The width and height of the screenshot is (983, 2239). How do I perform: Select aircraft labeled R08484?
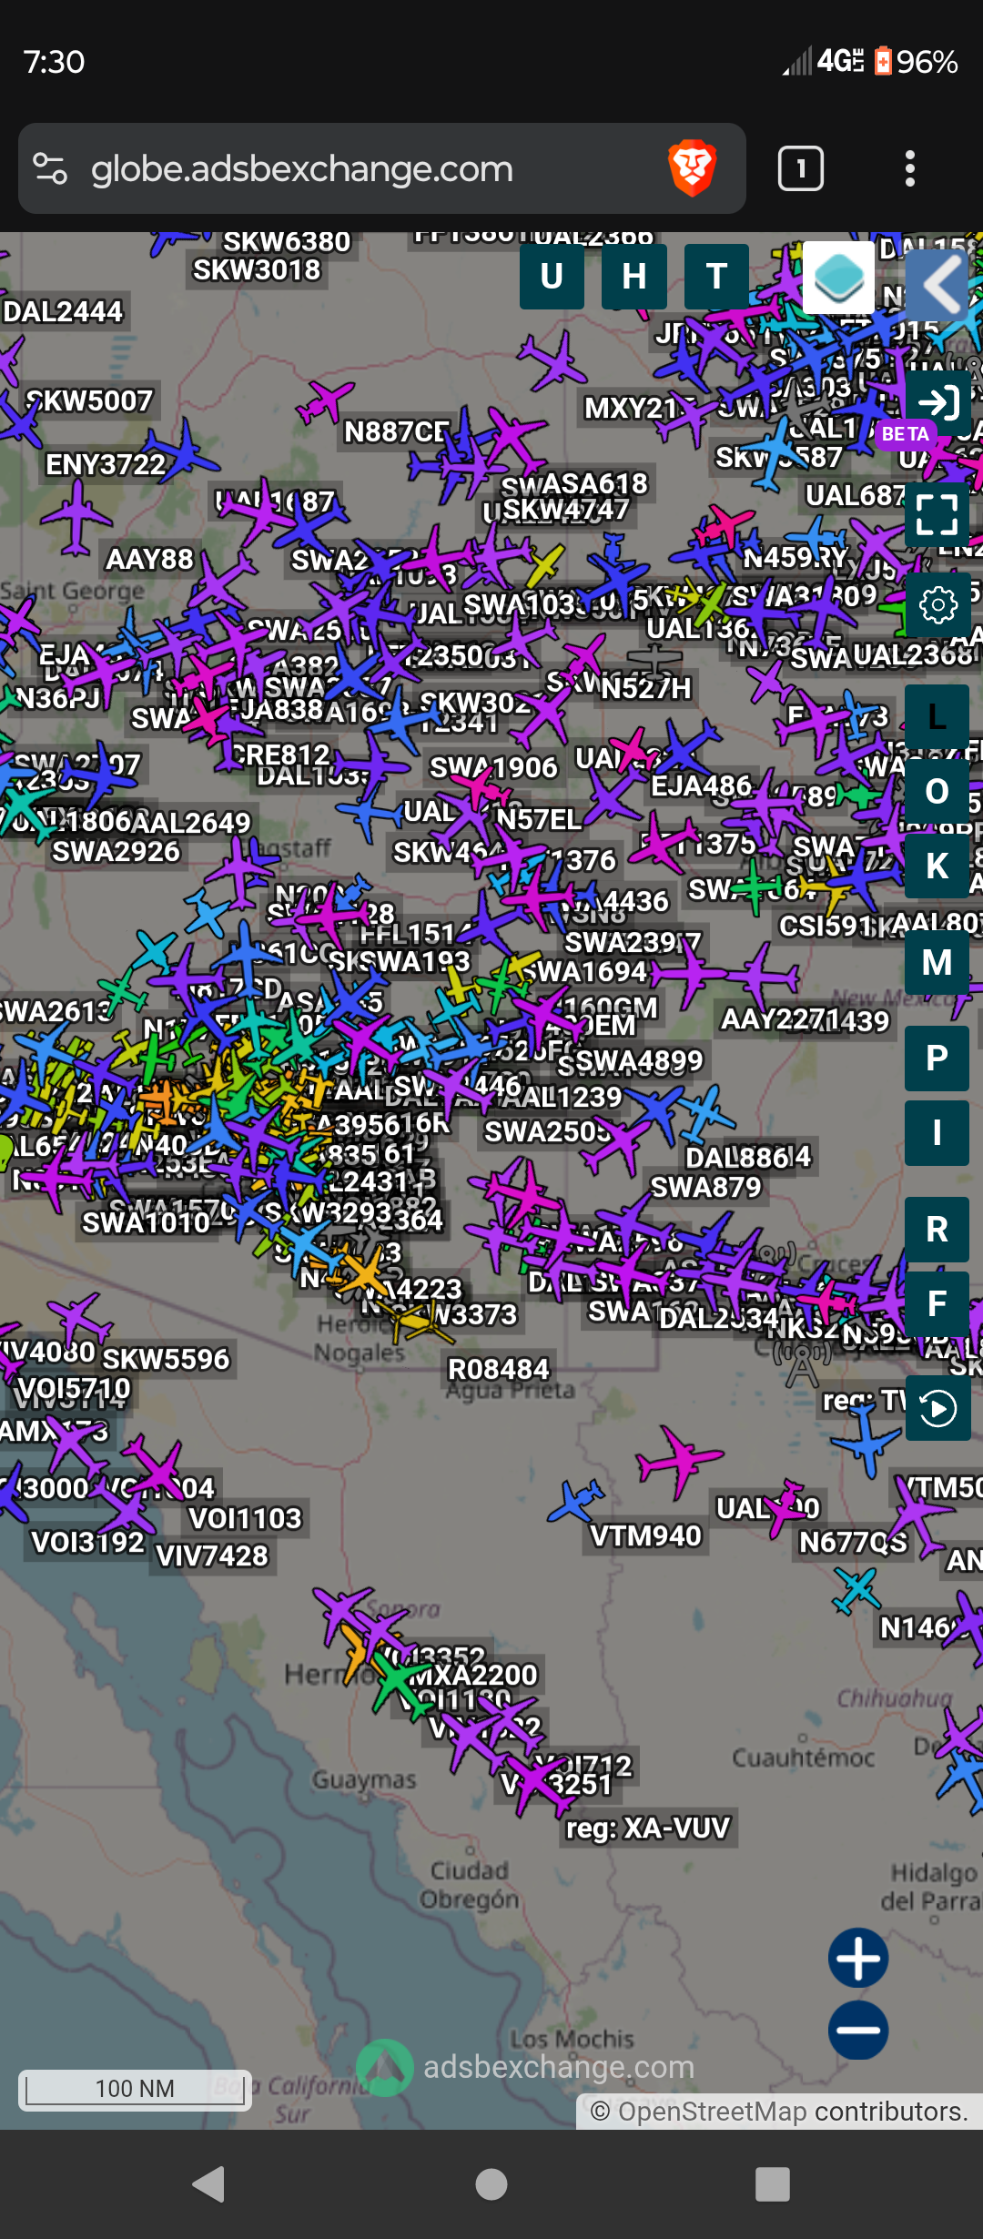499,1369
